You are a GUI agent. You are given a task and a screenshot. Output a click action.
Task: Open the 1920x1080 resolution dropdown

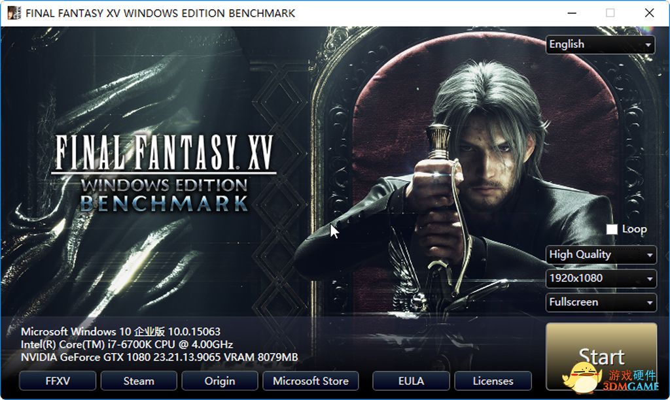point(601,278)
